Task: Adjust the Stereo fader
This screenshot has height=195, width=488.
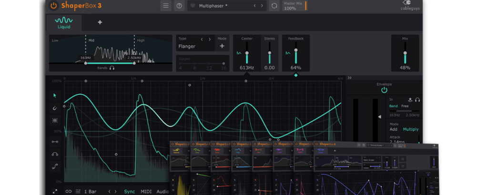Action: click(270, 53)
